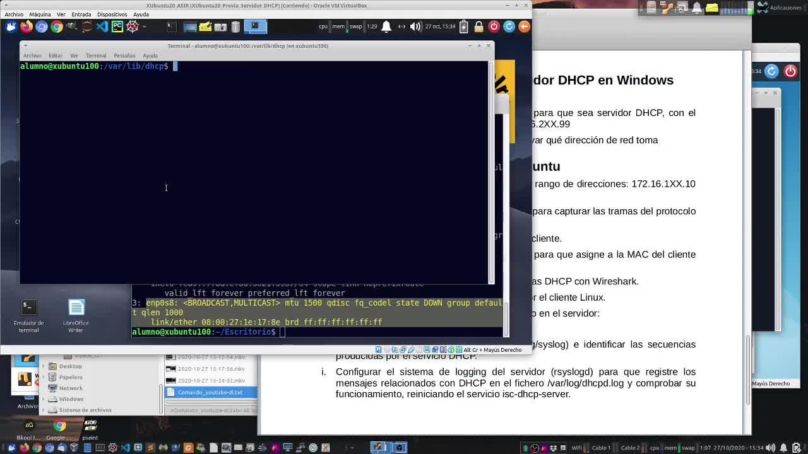Launch Chromium from the guest panel
The image size is (808, 454).
click(42, 26)
